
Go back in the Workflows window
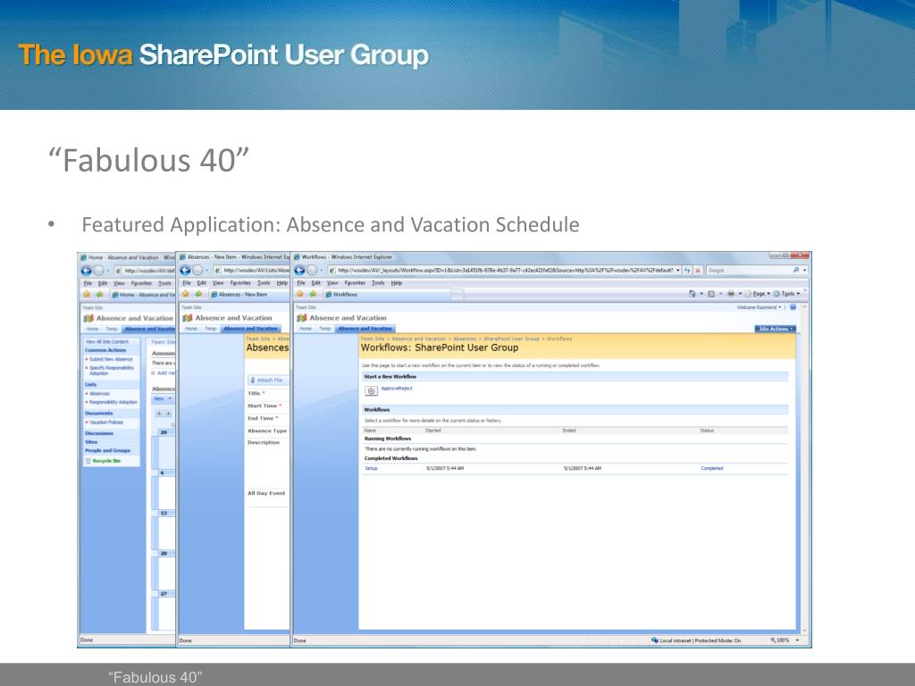point(300,271)
